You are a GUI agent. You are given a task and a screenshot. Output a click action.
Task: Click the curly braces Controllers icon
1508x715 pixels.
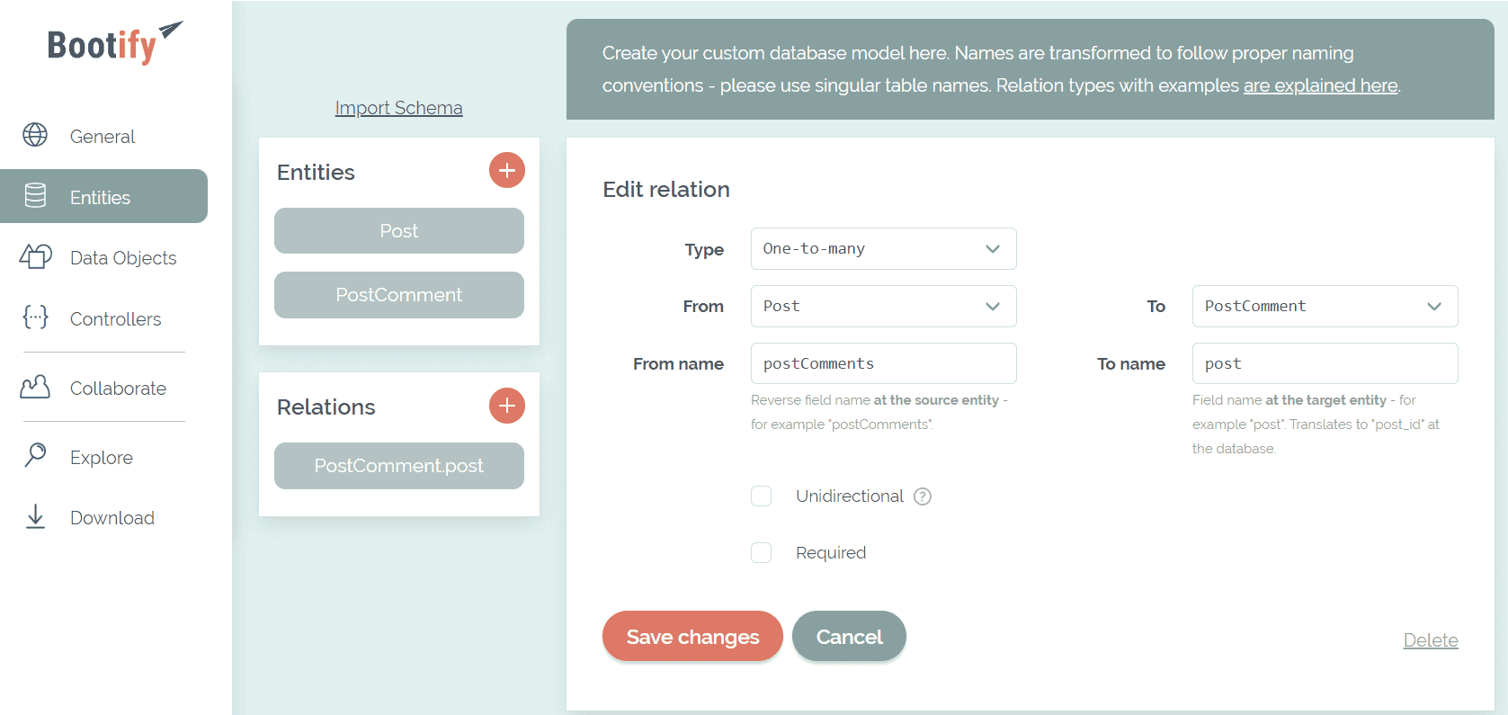(35, 317)
